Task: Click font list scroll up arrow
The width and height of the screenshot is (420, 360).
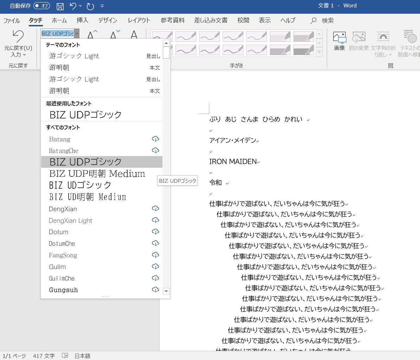Action: [x=166, y=43]
